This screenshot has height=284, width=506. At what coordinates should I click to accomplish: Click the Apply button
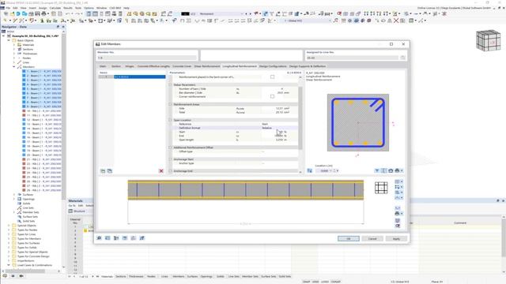pos(396,238)
